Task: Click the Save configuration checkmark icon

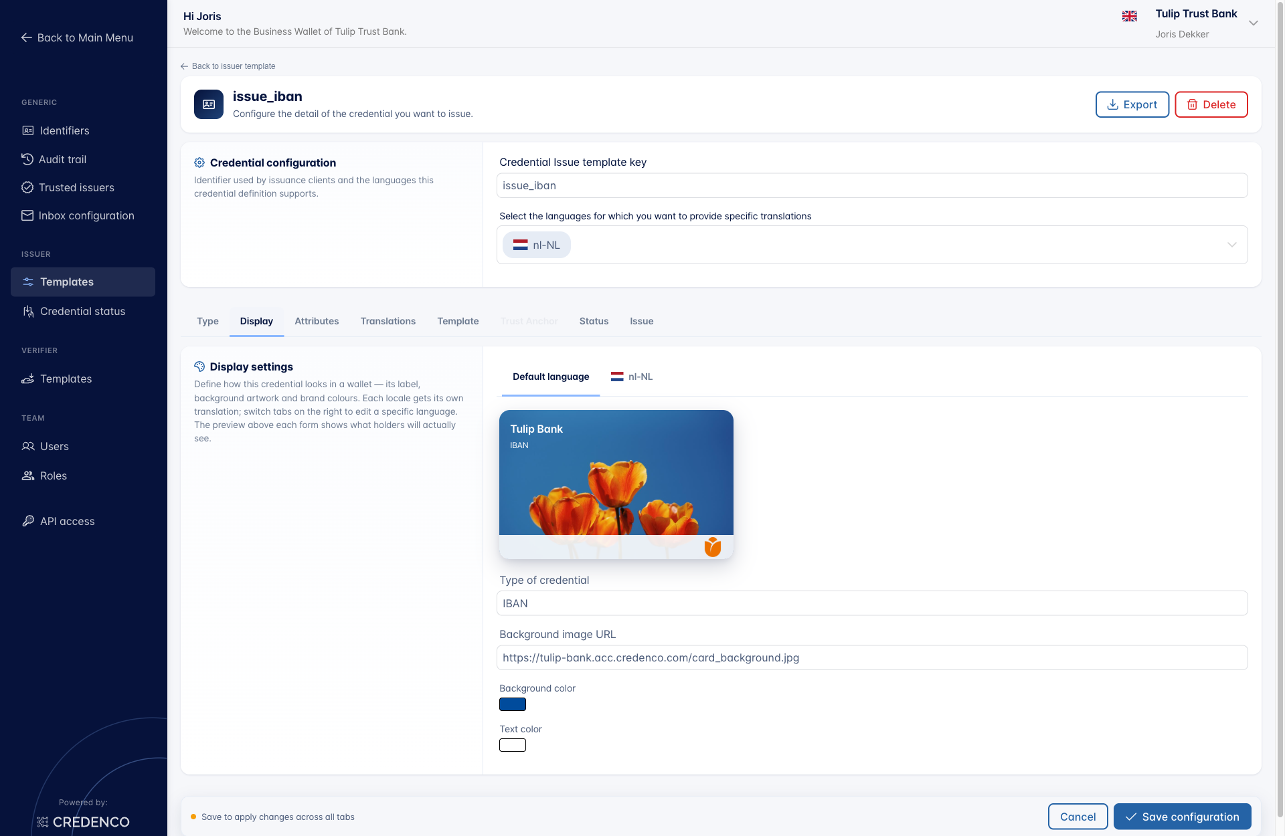Action: pos(1131,817)
